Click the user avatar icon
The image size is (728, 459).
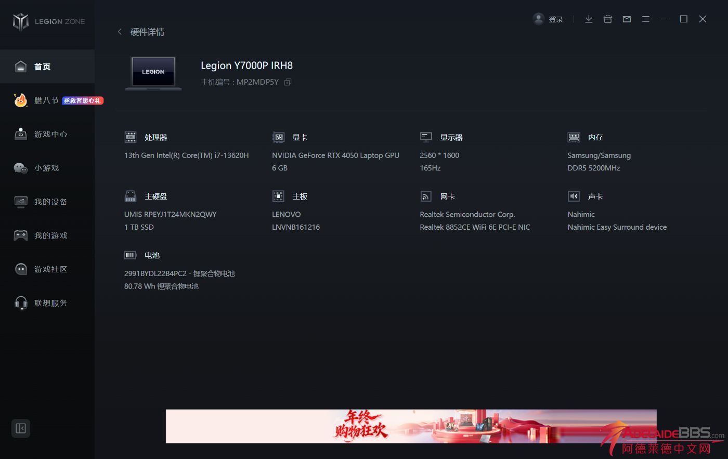click(539, 19)
